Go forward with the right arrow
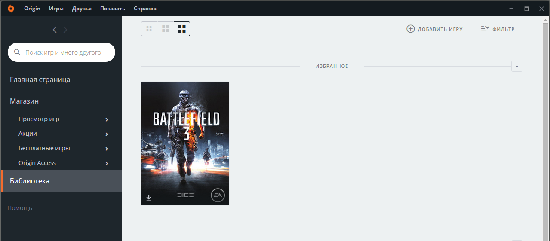The image size is (550, 241). (x=65, y=30)
